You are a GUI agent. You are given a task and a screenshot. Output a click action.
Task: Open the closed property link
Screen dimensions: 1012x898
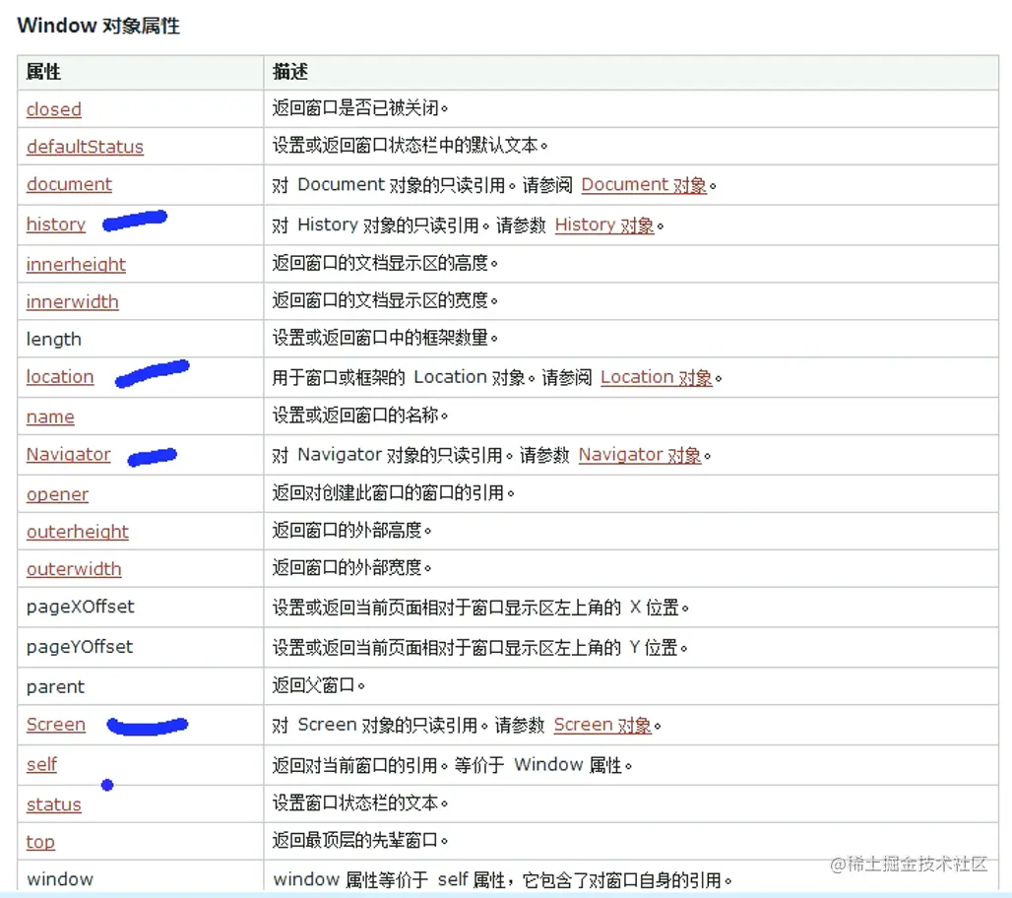click(53, 109)
